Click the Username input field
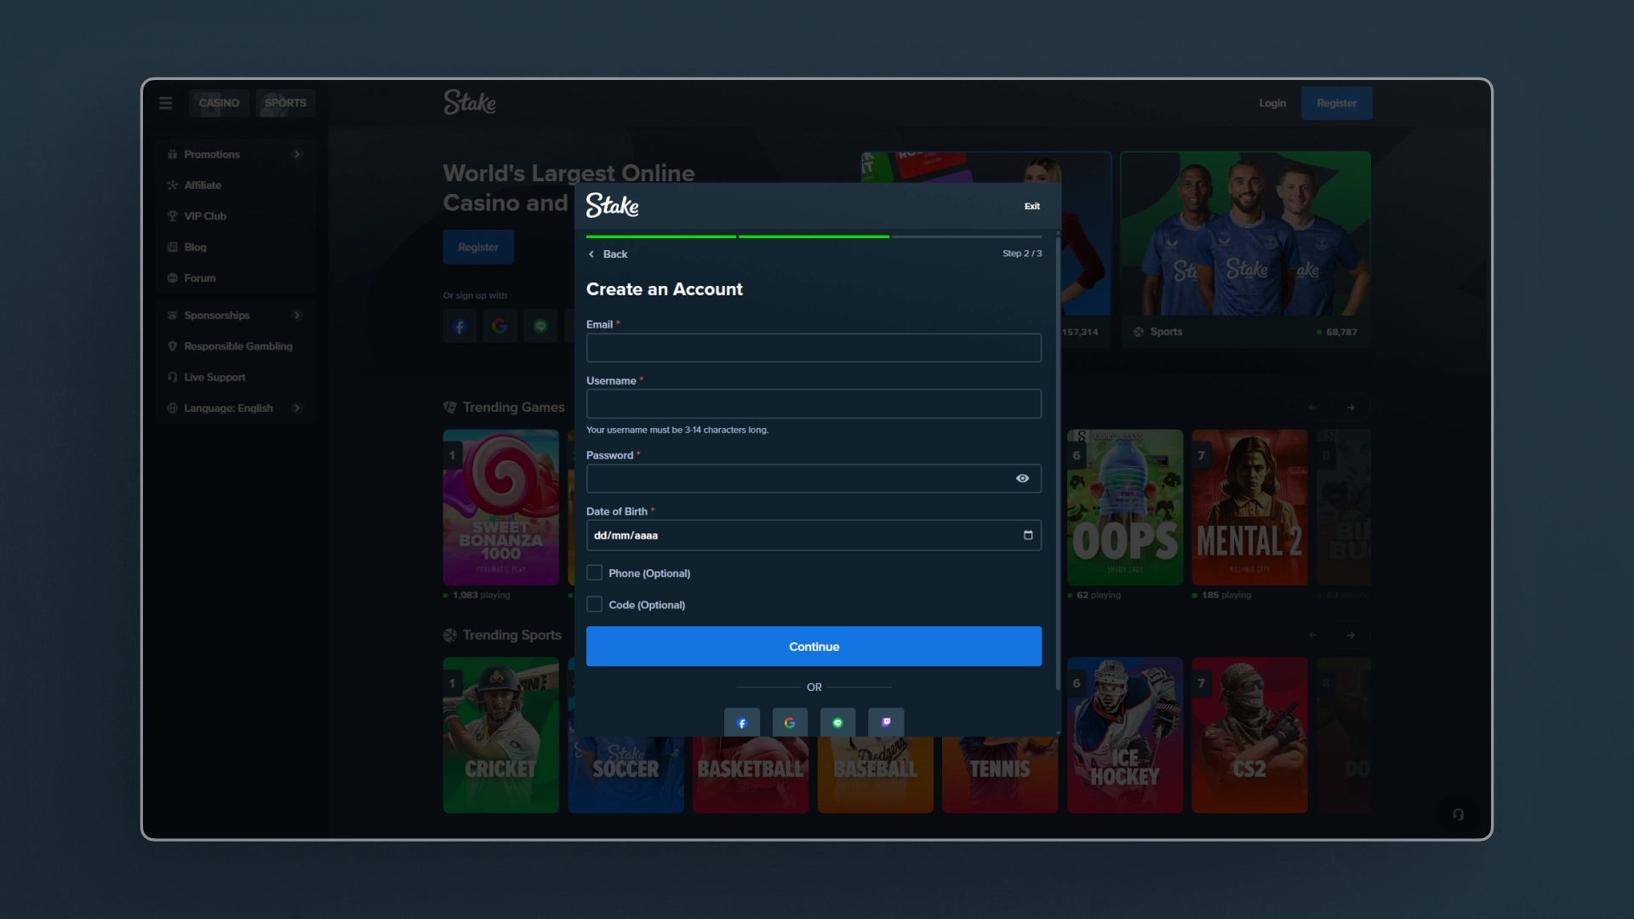 coord(814,403)
